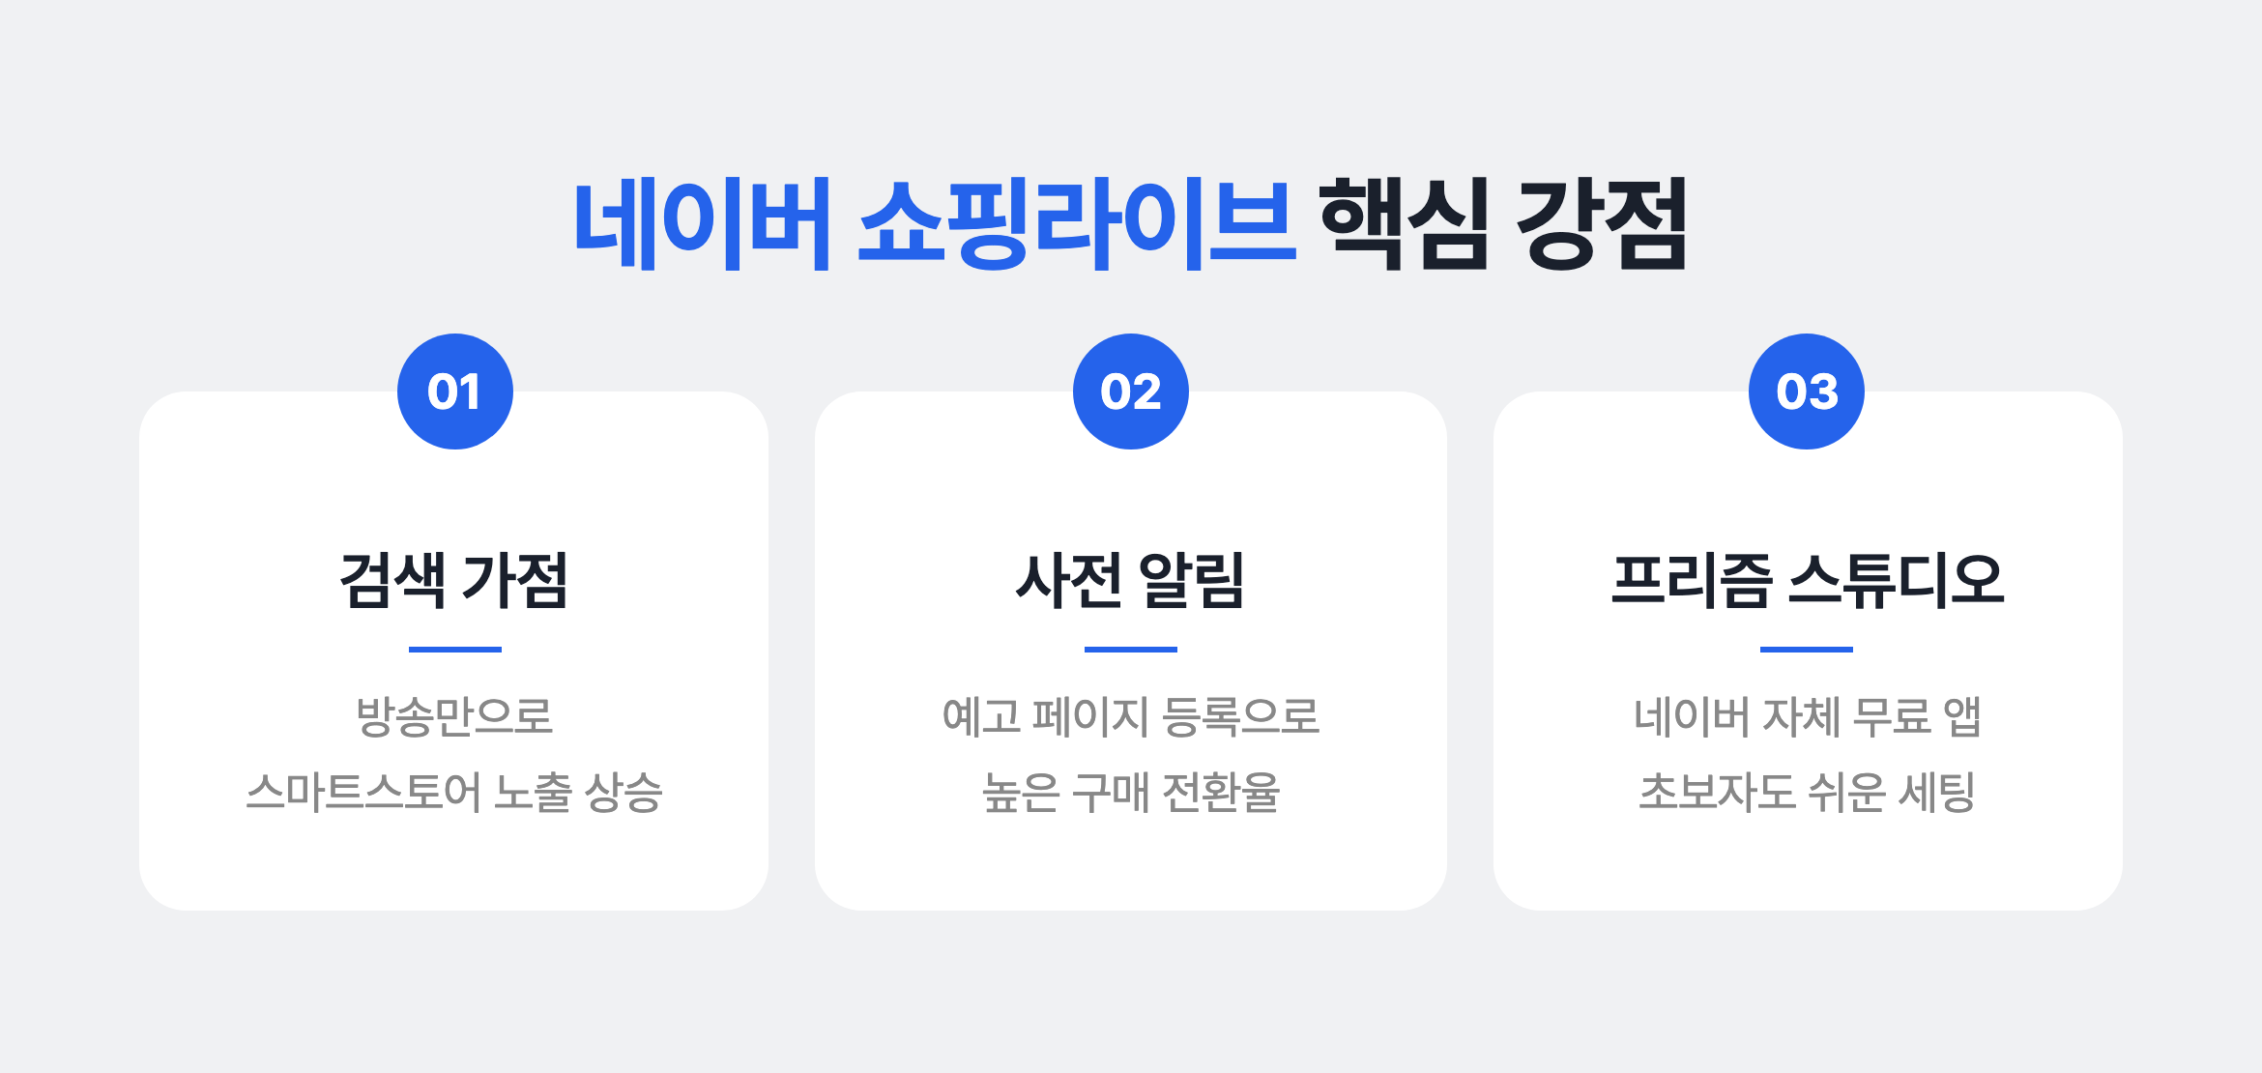Click the blue divider under 프리즘 스튜디오
Image resolution: width=2262 pixels, height=1073 pixels.
click(x=1807, y=650)
